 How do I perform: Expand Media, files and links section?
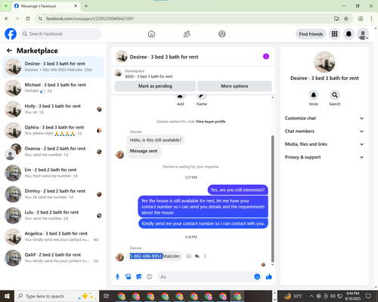[x=324, y=144]
